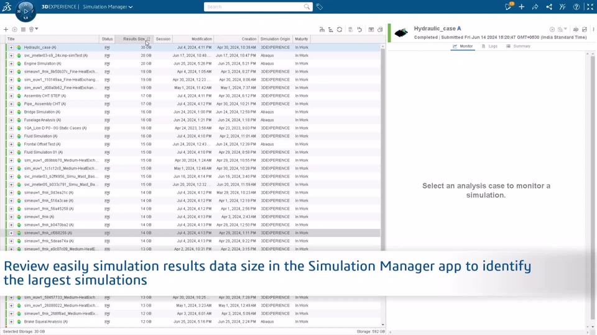Click the collapse hierarchy tree icon
Image resolution: width=597 pixels, height=335 pixels.
330,30
